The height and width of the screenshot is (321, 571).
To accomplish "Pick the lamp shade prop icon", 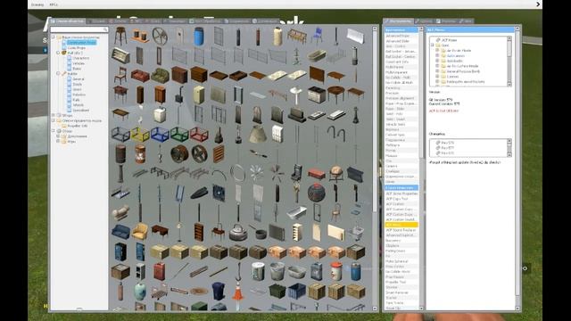I will (258, 135).
